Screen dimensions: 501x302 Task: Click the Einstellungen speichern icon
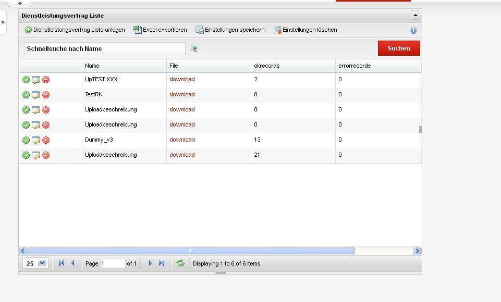tap(199, 30)
